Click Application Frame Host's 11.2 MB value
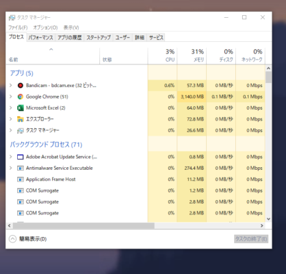Screen dimensions: 286x274 click(196, 179)
